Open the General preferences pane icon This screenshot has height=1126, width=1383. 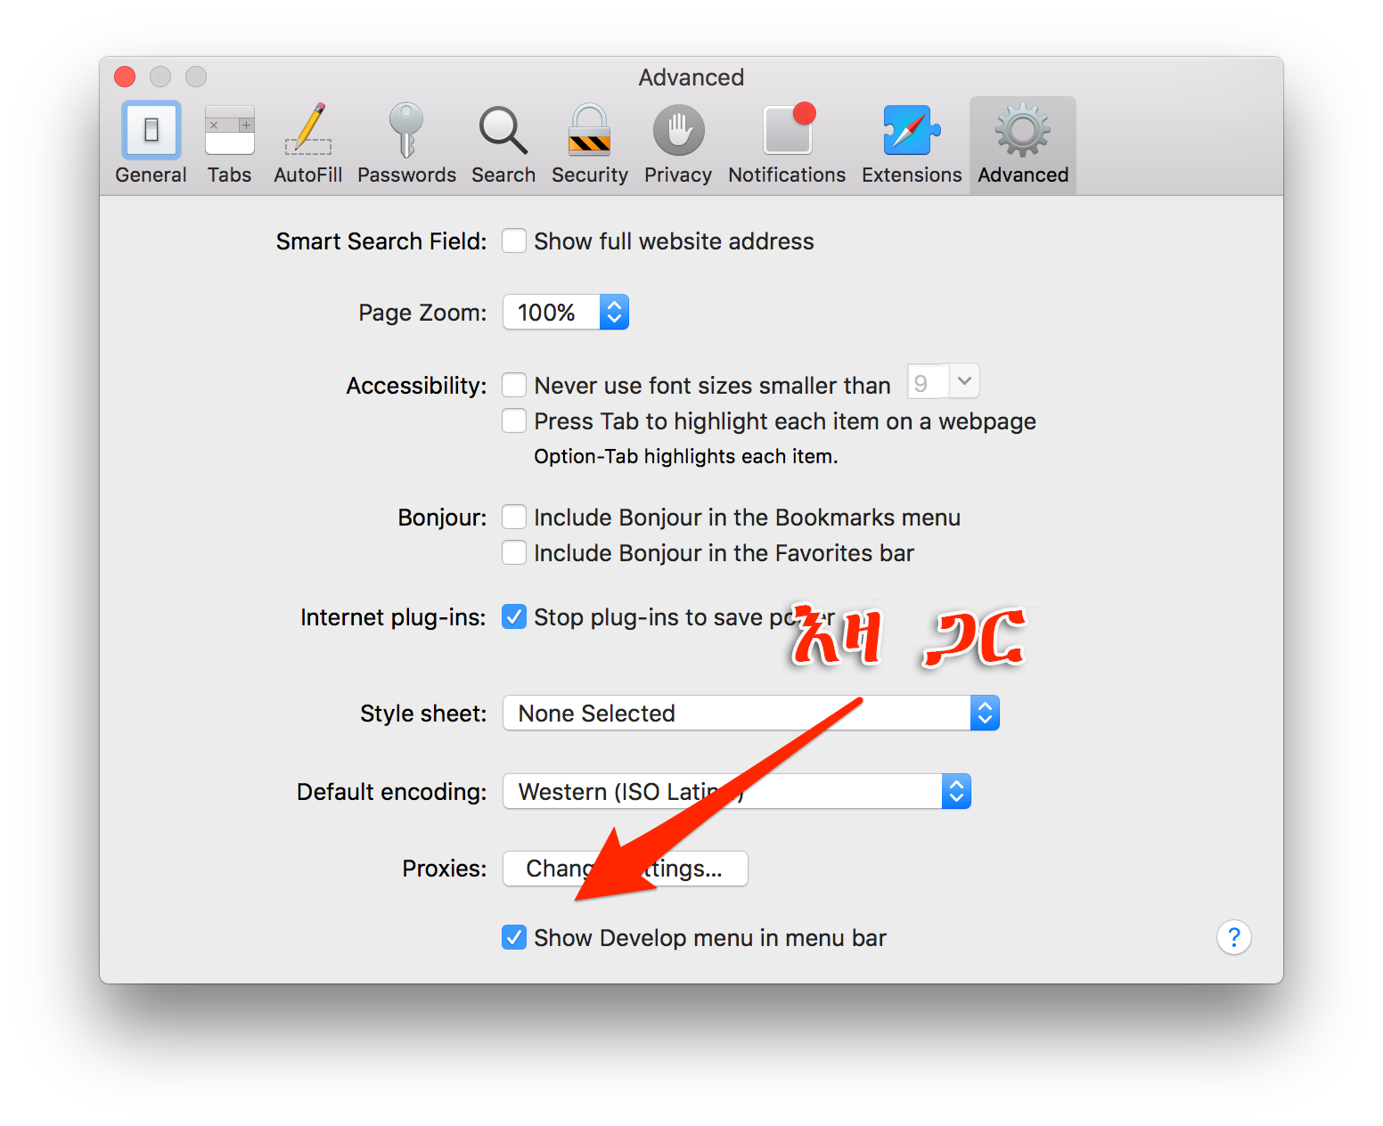(x=151, y=130)
